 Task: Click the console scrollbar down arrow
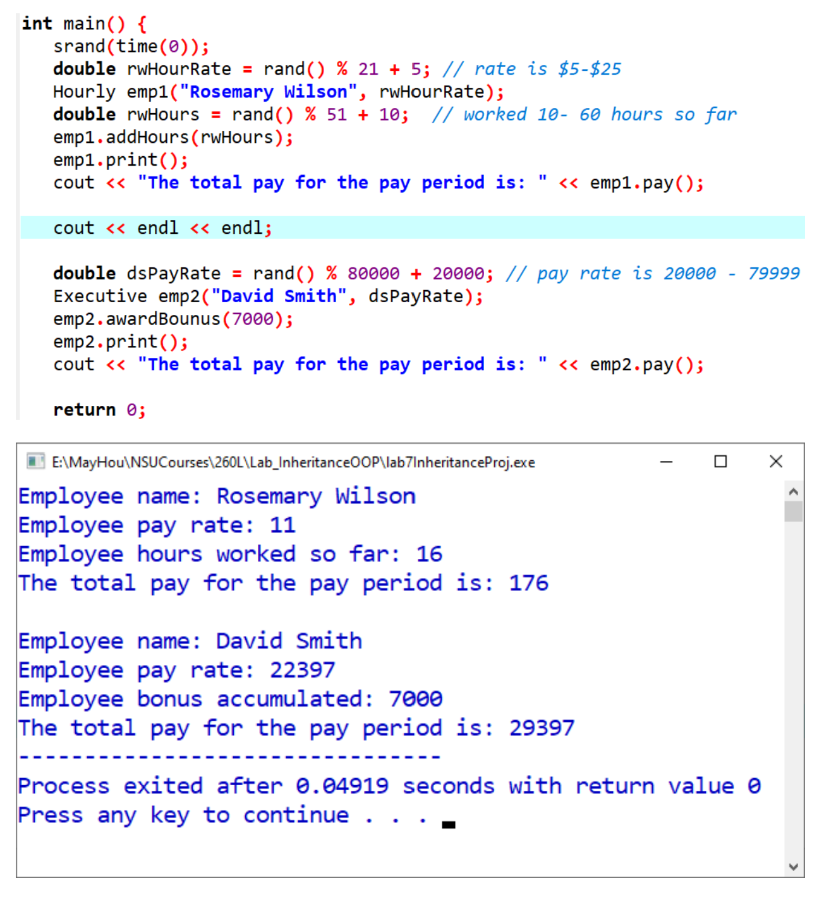[x=794, y=867]
